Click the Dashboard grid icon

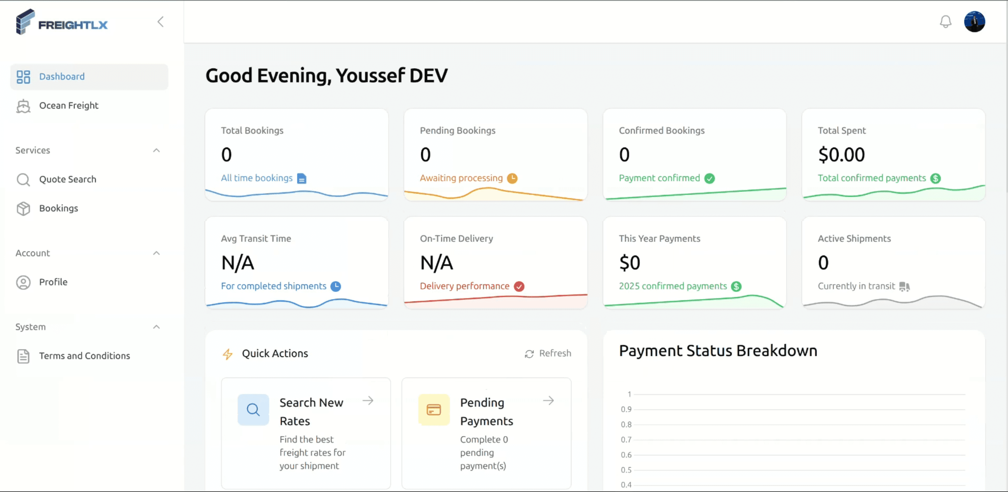pos(23,77)
